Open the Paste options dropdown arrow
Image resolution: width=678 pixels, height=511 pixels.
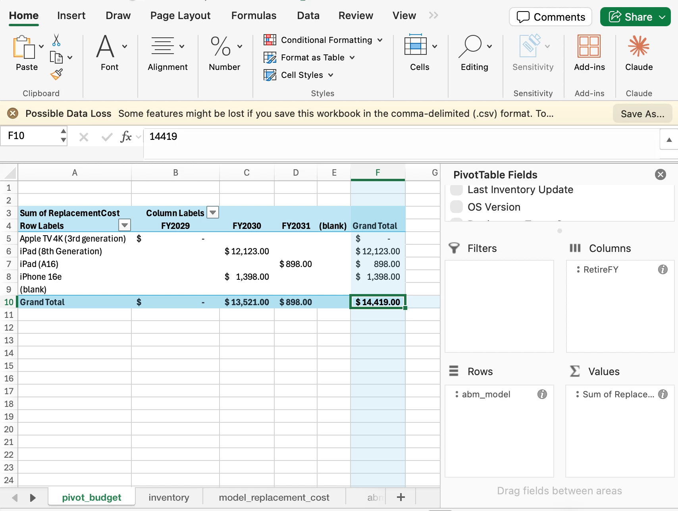[x=41, y=46]
